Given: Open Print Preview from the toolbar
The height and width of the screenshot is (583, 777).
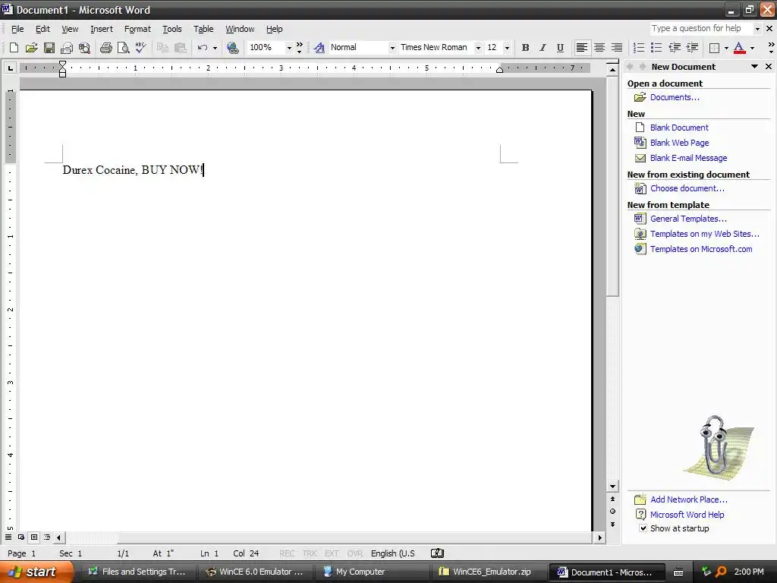Looking at the screenshot, I should [x=124, y=48].
